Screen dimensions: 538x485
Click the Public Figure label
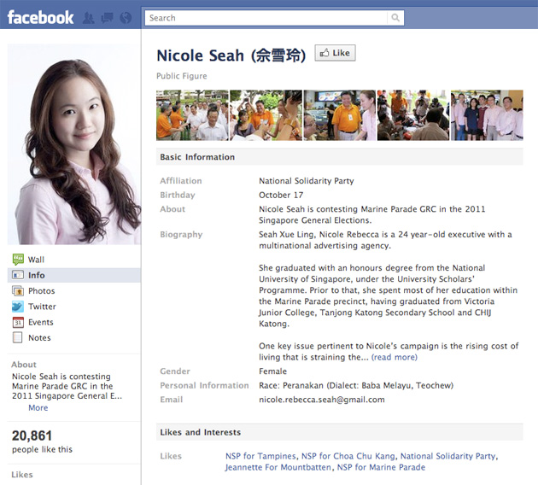tap(182, 76)
